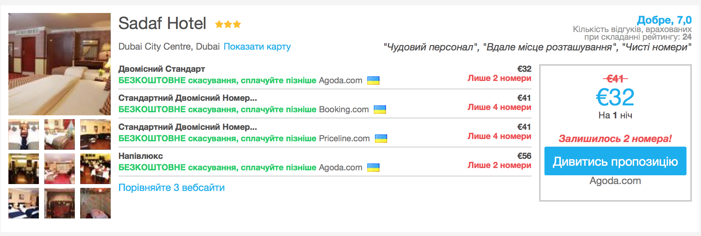Open the middle thumbnail in the top row
701x236 pixels.
(x=60, y=134)
